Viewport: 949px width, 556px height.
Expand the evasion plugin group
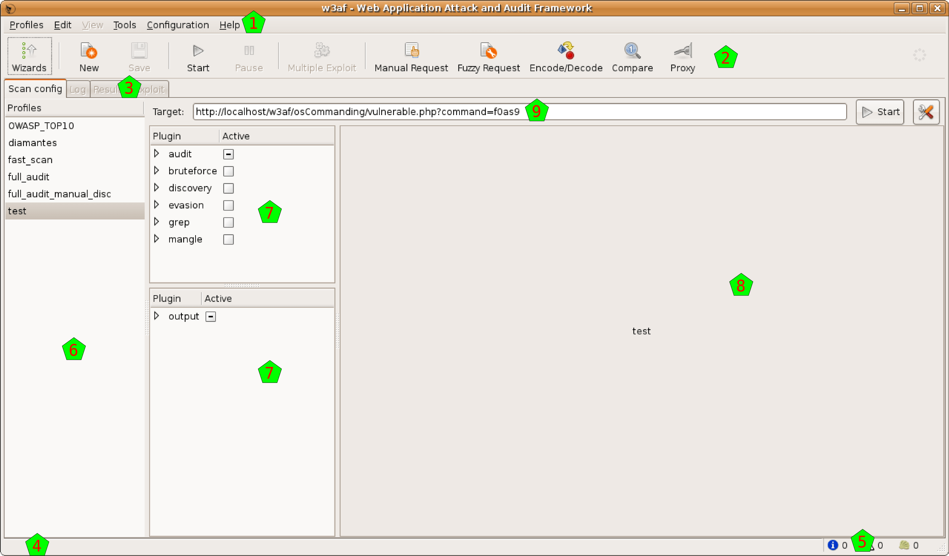156,205
